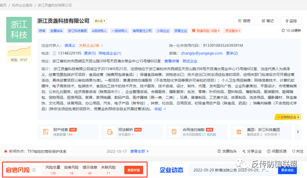Expand the 司法案件 tag
This screenshot has height=178, width=307.
pos(232,31)
